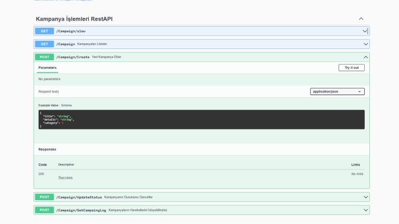This screenshot has width=399, height=224.
Task: Click the Responses heading
Action: pyautogui.click(x=47, y=150)
